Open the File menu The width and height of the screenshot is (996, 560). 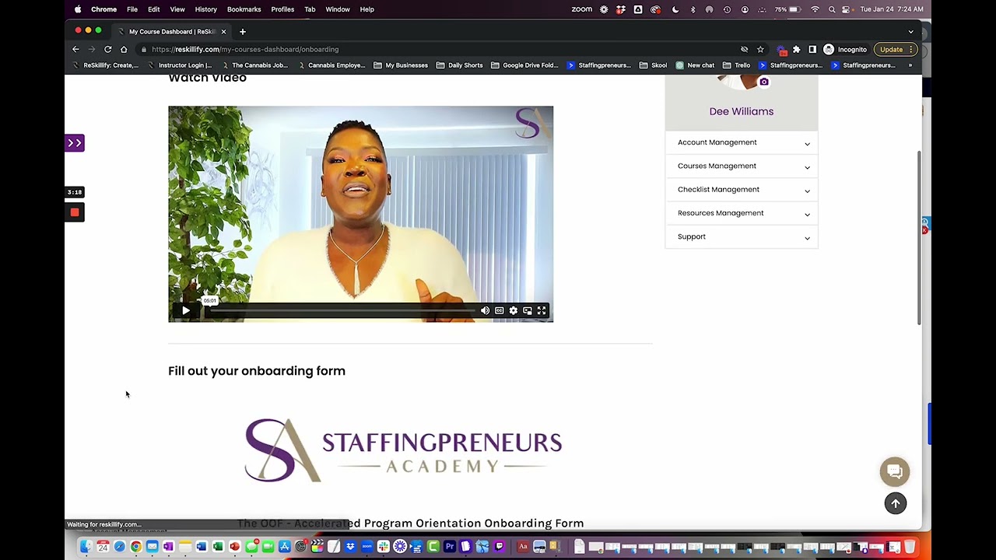(x=132, y=9)
